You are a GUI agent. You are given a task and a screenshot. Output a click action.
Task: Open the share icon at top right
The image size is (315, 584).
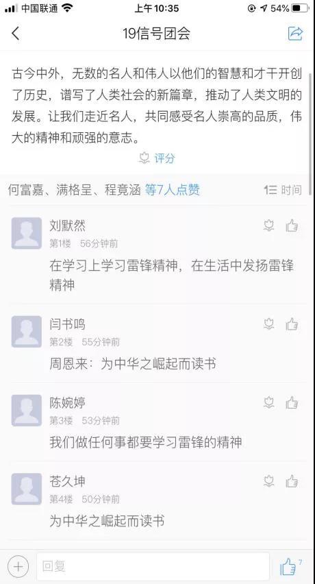coord(296,34)
